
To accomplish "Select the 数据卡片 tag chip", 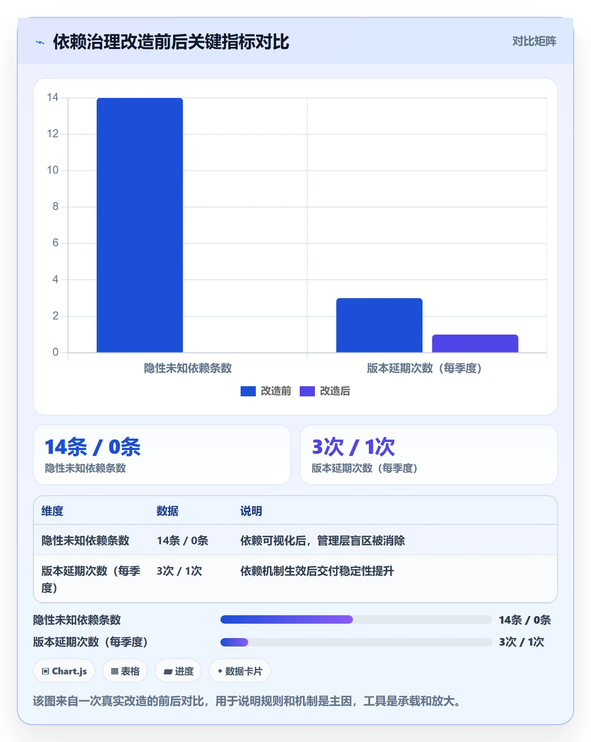I will pos(240,671).
